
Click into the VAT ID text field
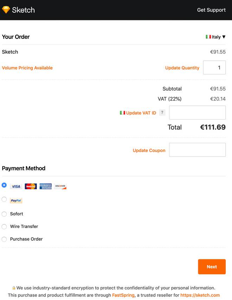[197, 113]
